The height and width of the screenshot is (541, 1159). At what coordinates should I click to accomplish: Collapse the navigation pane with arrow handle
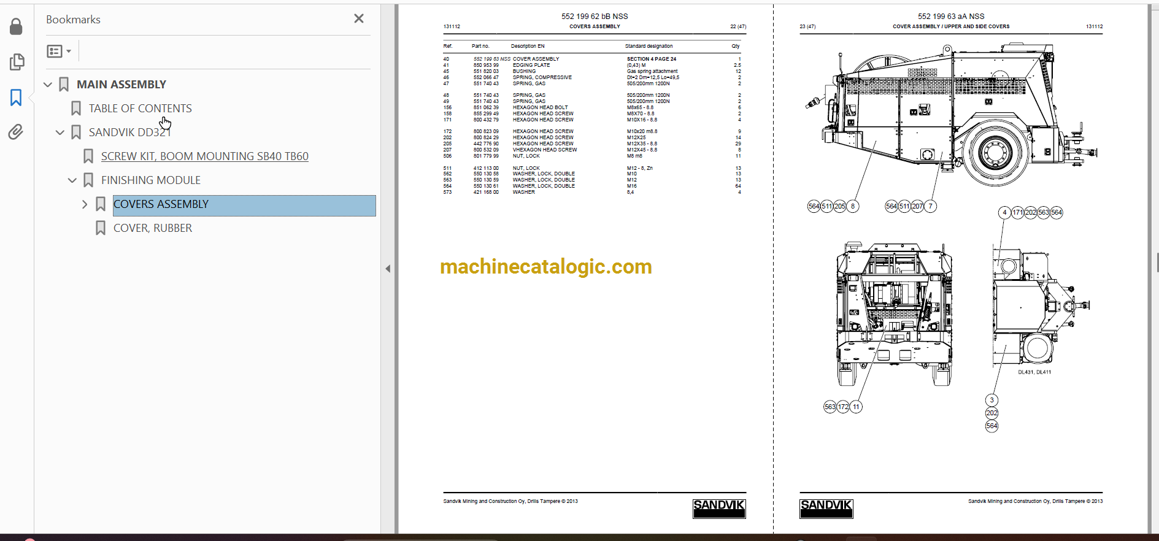tap(388, 269)
